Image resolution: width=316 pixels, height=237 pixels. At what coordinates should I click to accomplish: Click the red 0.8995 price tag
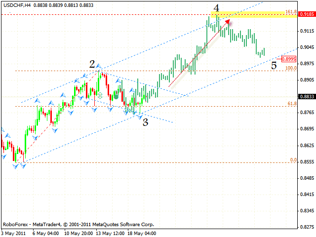[288, 59]
